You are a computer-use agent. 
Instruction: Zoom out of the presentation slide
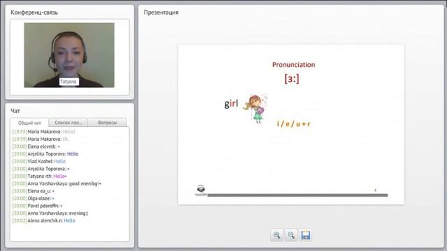pos(291,235)
